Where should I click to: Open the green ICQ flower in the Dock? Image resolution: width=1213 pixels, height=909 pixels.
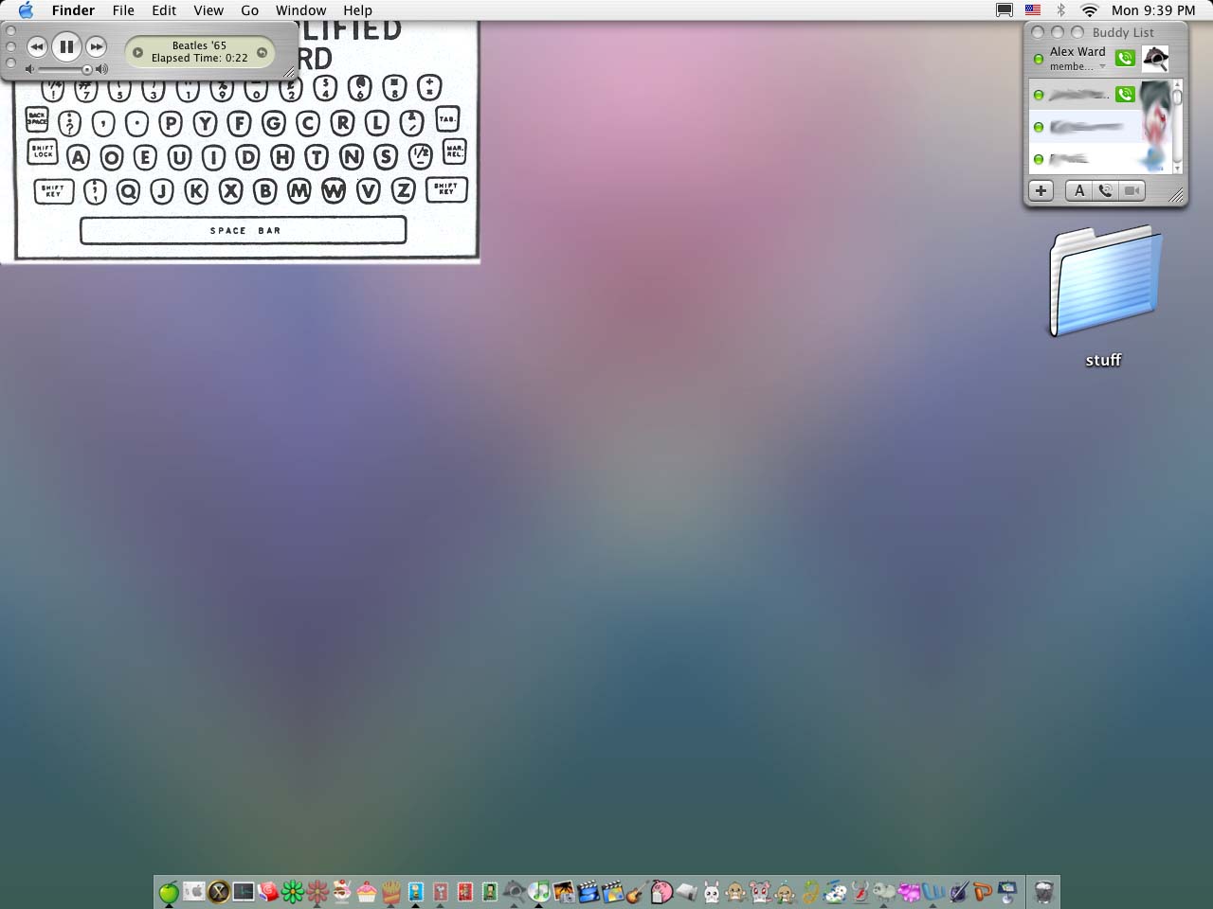tap(293, 892)
